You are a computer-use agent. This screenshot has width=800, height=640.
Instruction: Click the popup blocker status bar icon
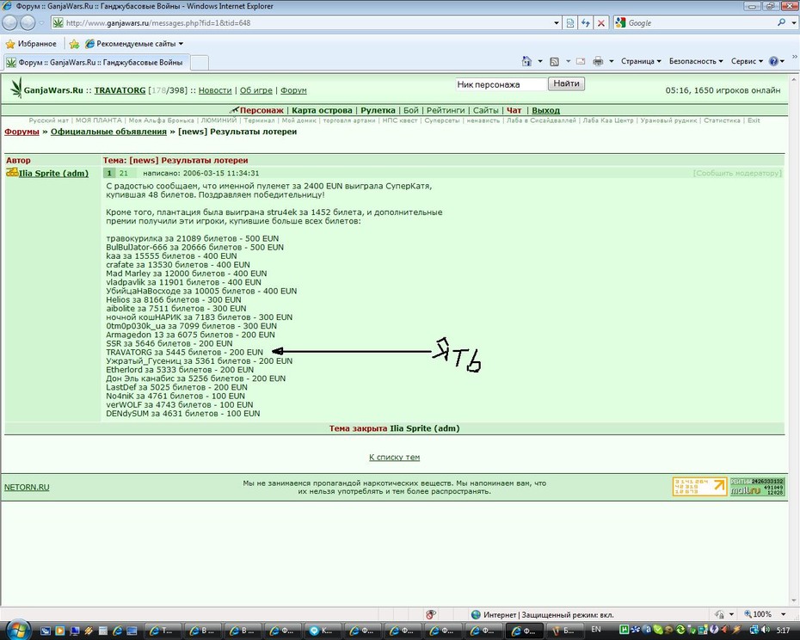coord(431,614)
